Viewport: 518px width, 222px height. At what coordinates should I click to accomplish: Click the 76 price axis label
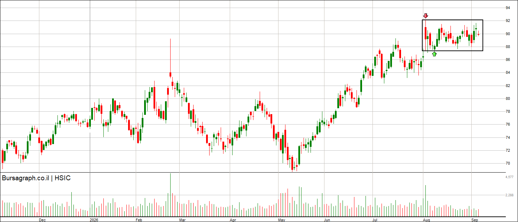click(x=508, y=125)
